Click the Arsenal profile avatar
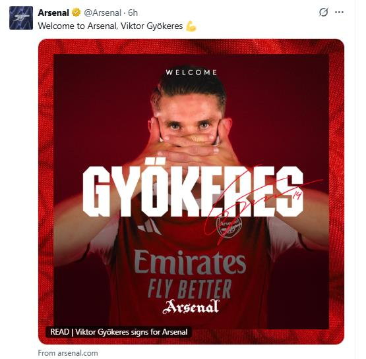The height and width of the screenshot is (359, 366). [21, 18]
